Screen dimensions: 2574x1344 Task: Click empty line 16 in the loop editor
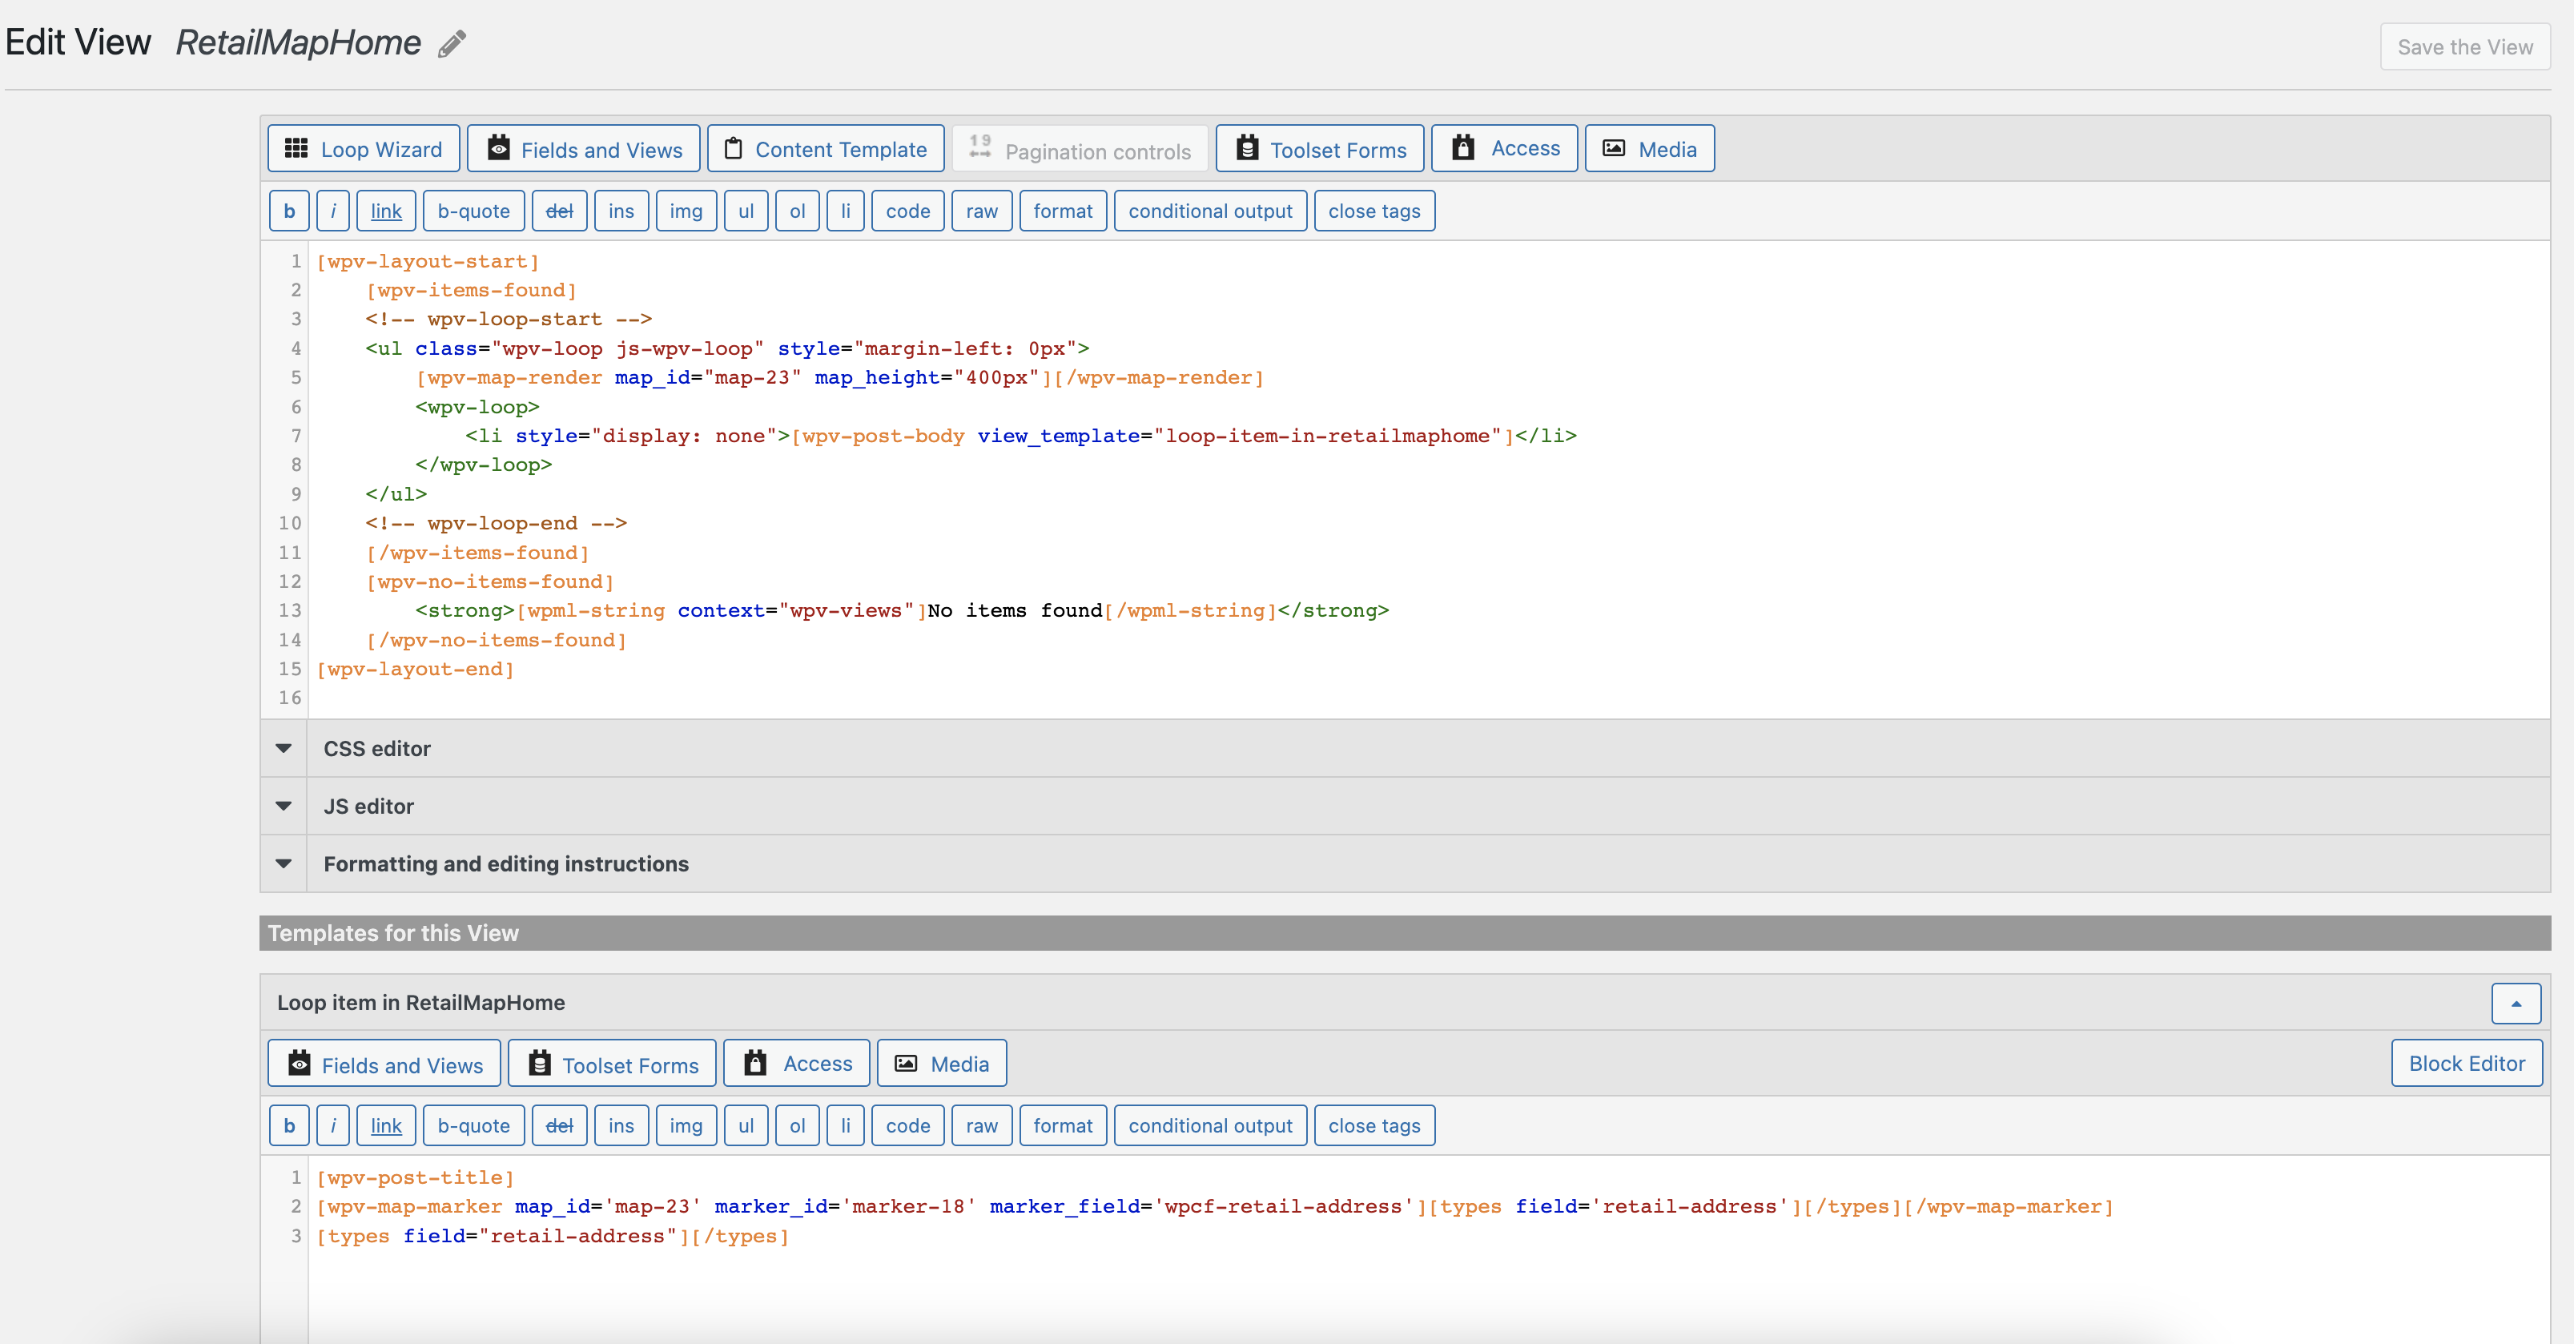pyautogui.click(x=1429, y=698)
